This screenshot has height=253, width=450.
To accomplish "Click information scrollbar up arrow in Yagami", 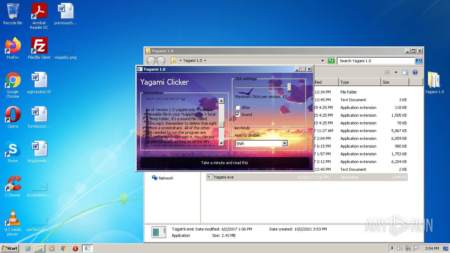I will 221,101.
